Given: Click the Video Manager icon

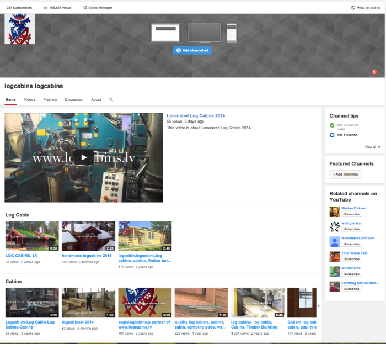Looking at the screenshot, I should tap(85, 8).
